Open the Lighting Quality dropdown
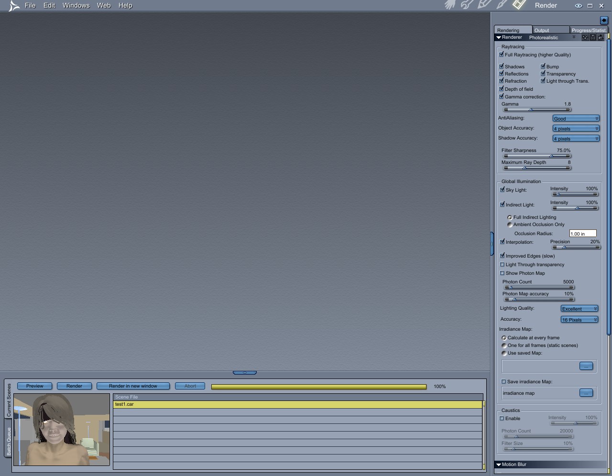The height and width of the screenshot is (476, 612). pos(579,309)
